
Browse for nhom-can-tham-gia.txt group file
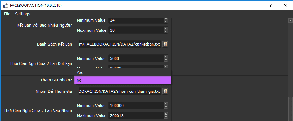165,91
